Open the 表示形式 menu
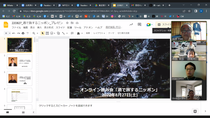The height and width of the screenshot is (118, 210). coord(49,28)
